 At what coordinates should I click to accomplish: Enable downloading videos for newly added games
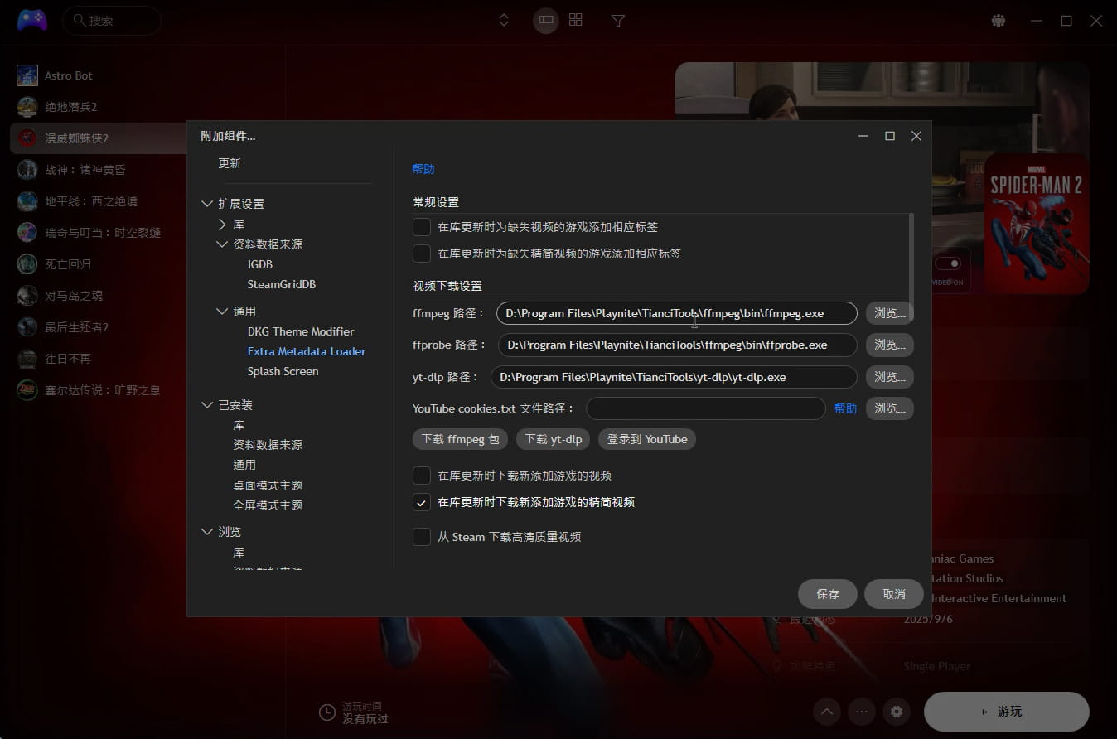click(422, 476)
